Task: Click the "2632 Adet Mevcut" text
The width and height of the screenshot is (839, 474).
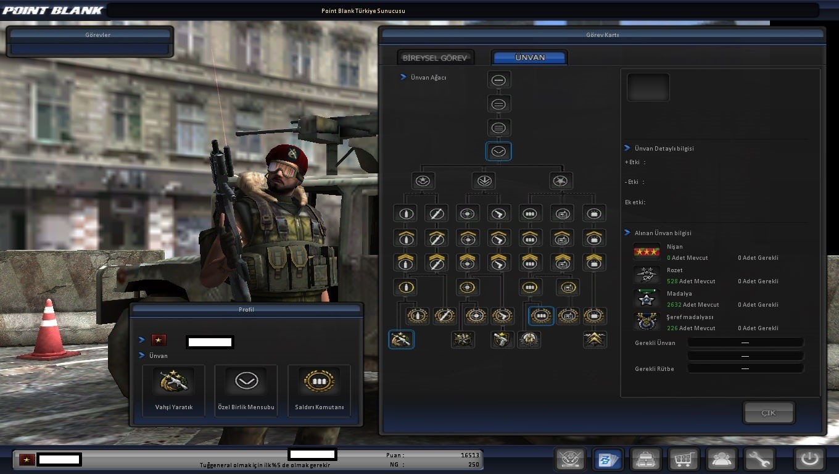Action: [693, 305]
